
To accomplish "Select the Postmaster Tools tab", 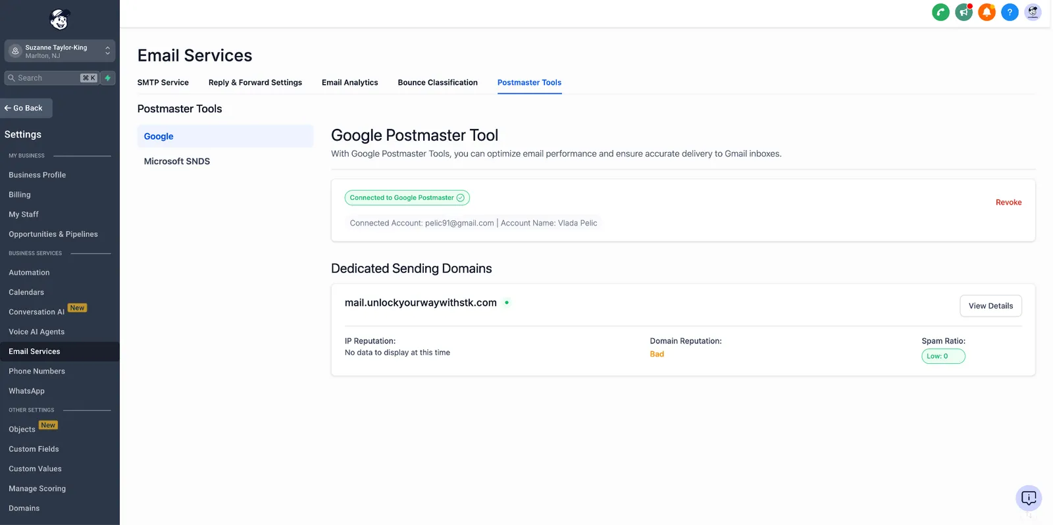I will pos(529,82).
